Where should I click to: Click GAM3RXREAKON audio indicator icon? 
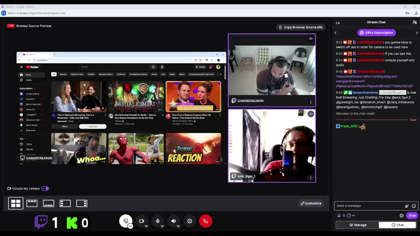click(311, 39)
